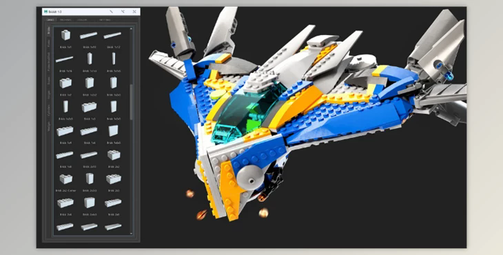Pick the Brick 2x4x3 piece
The width and height of the screenshot is (503, 255).
[90, 203]
